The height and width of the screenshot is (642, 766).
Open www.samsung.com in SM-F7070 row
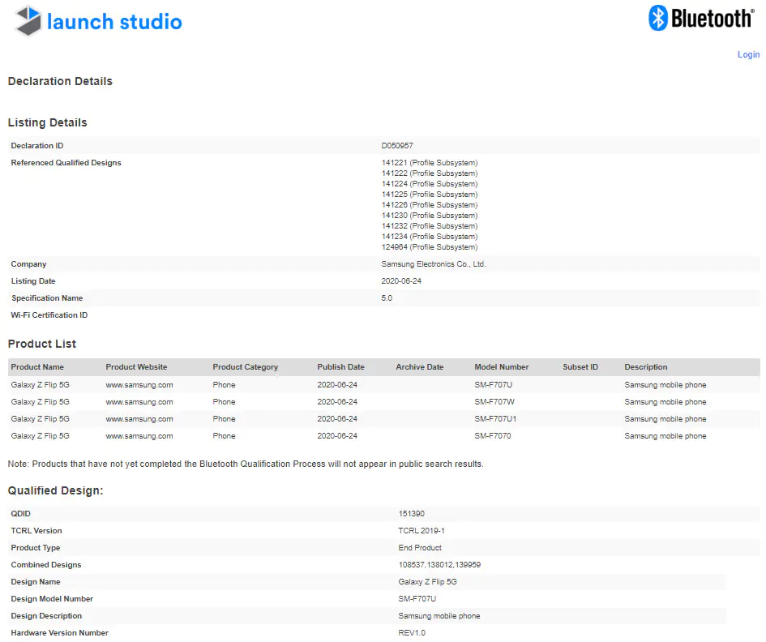click(x=139, y=436)
